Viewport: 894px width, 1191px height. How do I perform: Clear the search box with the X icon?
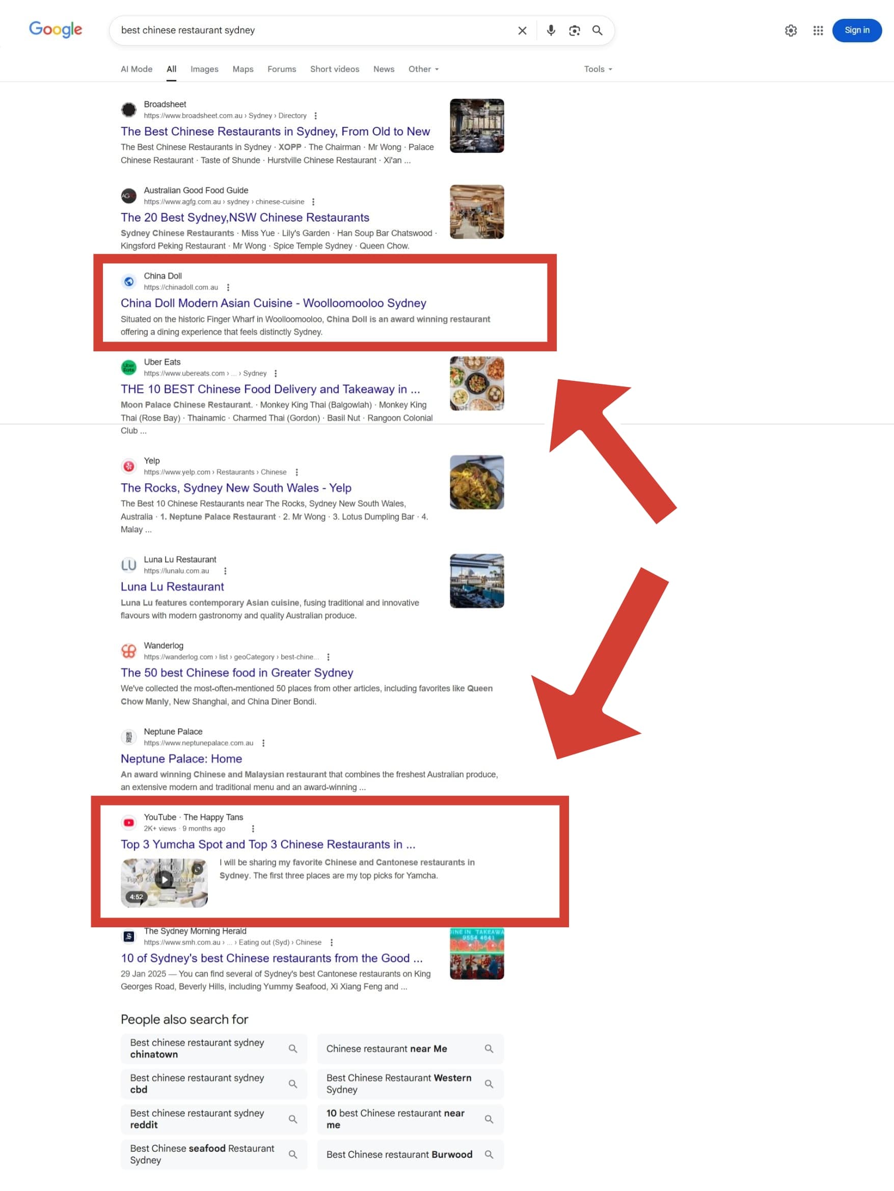[x=522, y=31]
